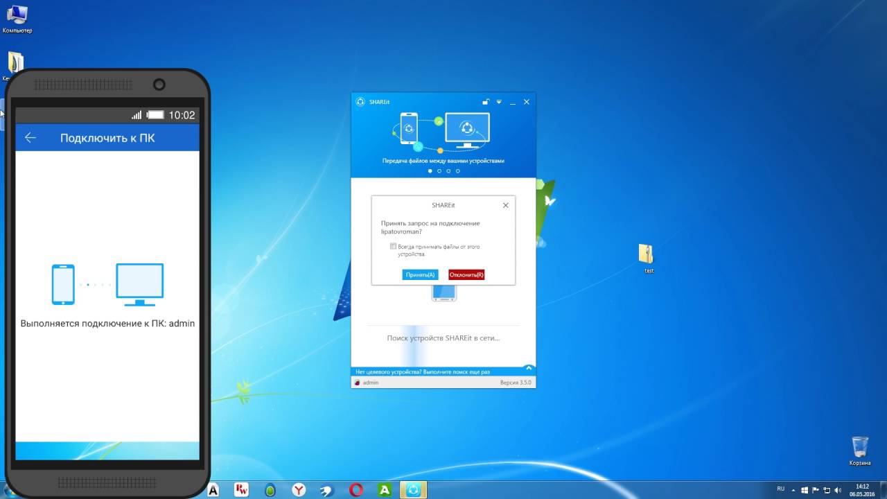Click 'Выполняется подключение к ПК: admin' text
The width and height of the screenshot is (887, 499).
click(107, 324)
